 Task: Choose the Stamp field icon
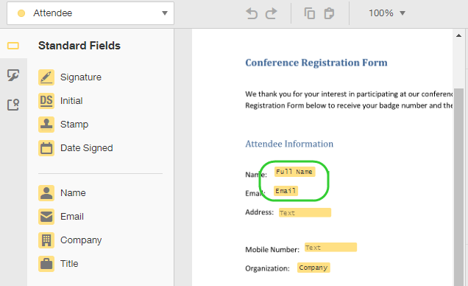[46, 125]
